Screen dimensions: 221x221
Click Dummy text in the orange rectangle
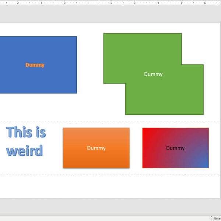(96, 148)
